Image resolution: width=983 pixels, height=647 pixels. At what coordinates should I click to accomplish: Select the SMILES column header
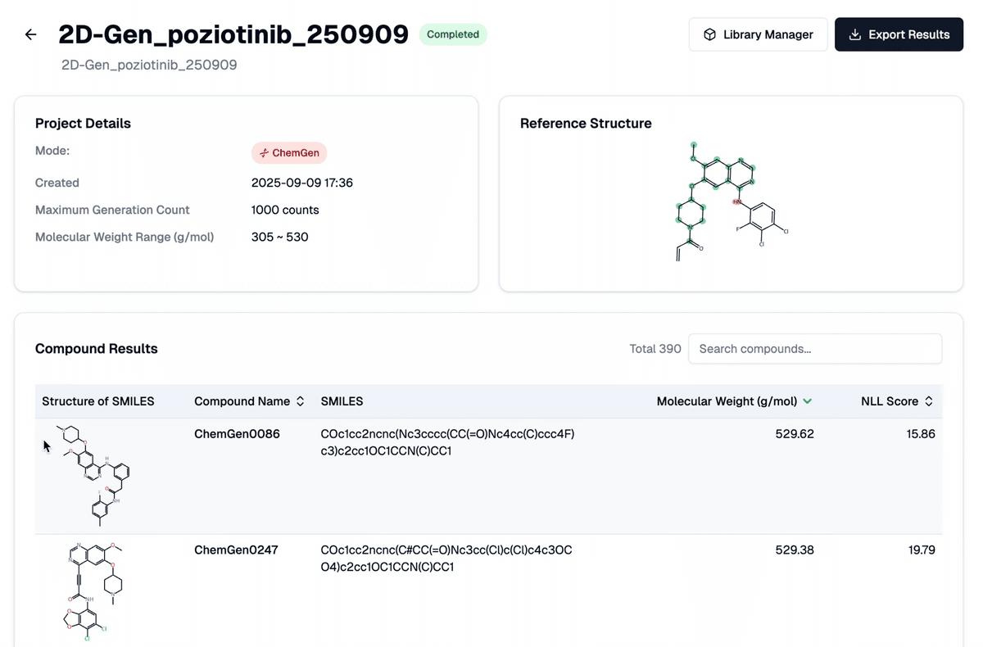tap(342, 401)
